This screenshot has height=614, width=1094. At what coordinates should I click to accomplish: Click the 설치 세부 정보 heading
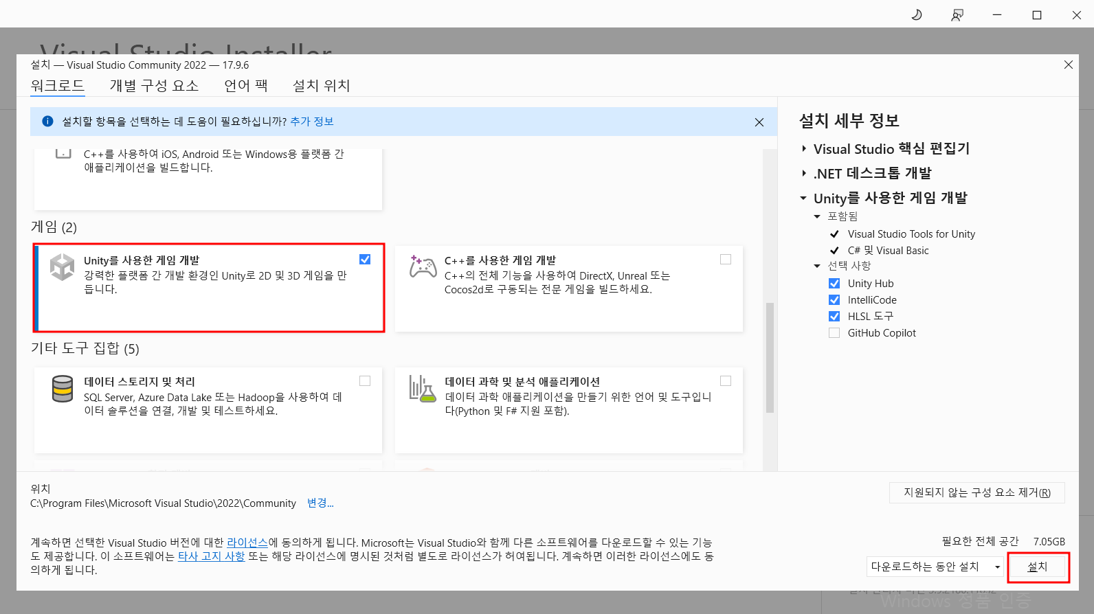tap(849, 121)
